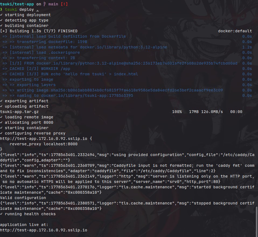Click the 'starting container' line
The width and height of the screenshot is (258, 237).
24,128
